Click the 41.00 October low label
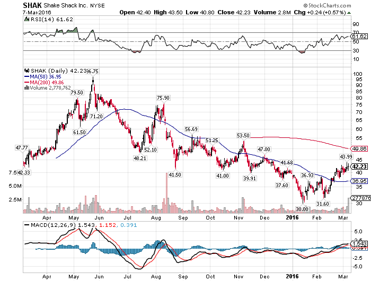Image resolution: width=371 pixels, height=281 pixels. (223, 175)
